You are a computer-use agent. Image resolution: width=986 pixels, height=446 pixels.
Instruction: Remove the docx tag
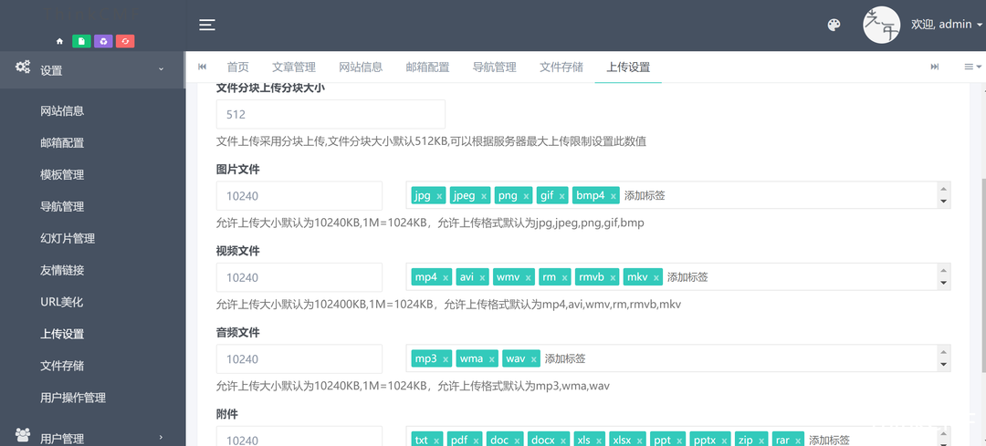click(563, 441)
